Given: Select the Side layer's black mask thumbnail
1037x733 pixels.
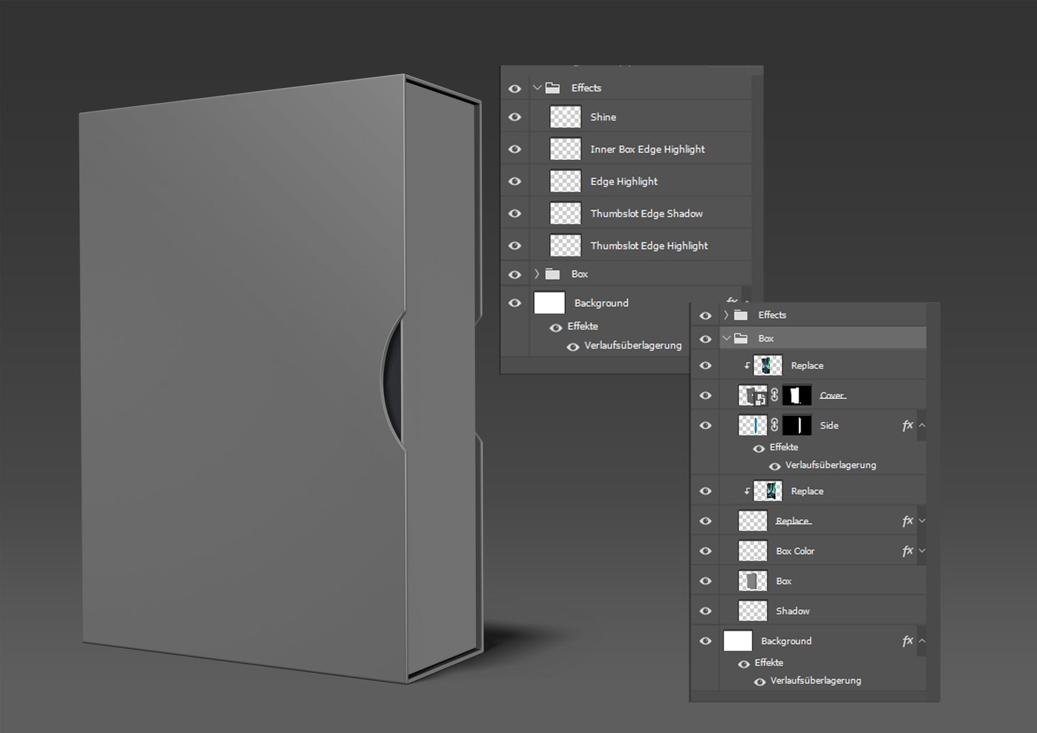Looking at the screenshot, I should [x=797, y=426].
